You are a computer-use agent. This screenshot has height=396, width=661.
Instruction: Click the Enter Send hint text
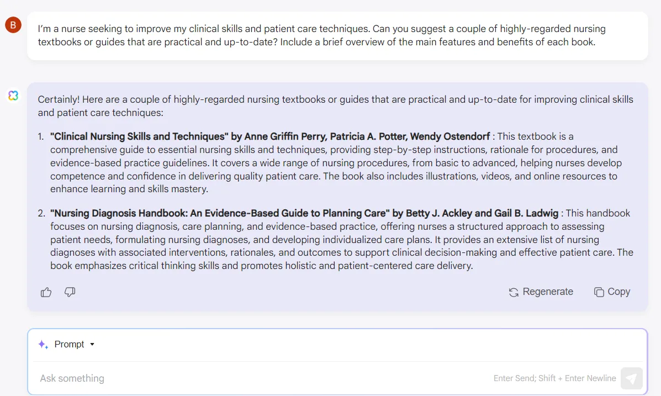tap(555, 378)
